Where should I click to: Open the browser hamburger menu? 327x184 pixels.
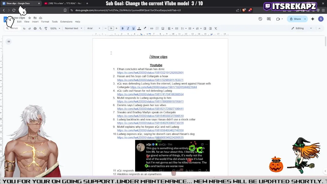click(323, 10)
